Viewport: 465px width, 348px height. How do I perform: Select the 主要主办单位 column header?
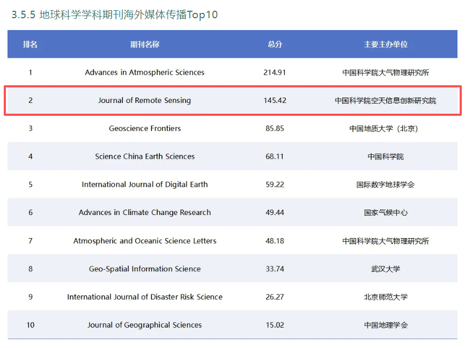click(x=386, y=45)
